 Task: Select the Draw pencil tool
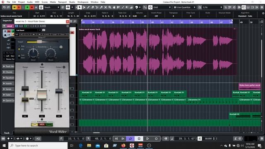88,7
